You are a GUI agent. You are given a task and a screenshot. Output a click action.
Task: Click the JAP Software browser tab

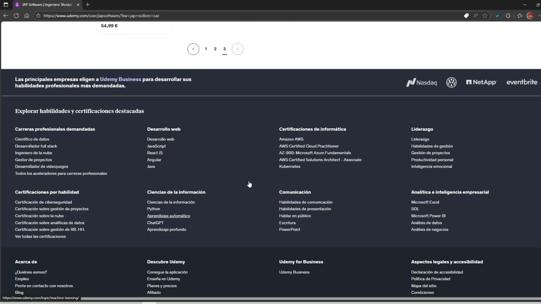(x=47, y=5)
